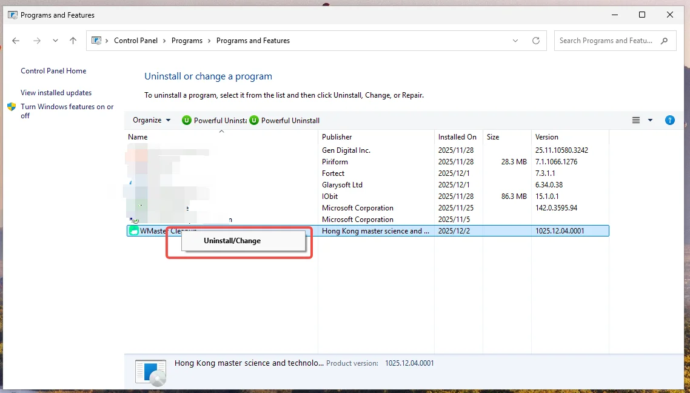Refresh the page with the refresh icon
The height and width of the screenshot is (393, 690).
pos(536,41)
